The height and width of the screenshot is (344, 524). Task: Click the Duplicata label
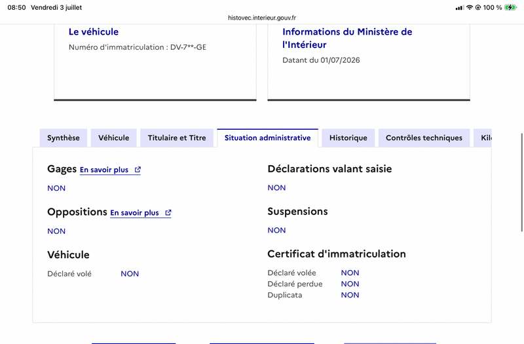pos(285,296)
